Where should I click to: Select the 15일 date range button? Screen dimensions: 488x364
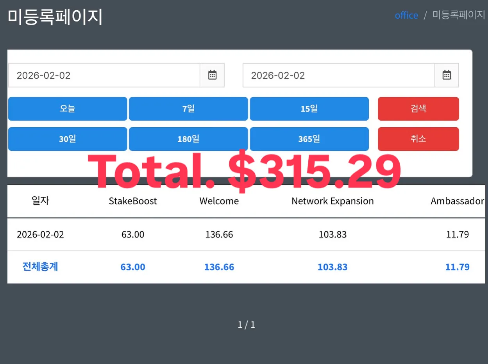point(309,109)
